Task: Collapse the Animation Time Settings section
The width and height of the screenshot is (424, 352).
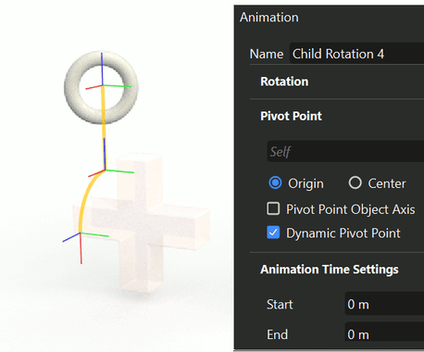Action: coord(330,270)
